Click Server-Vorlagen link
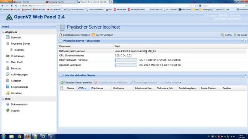This screenshot has width=248, height=139. point(104,35)
